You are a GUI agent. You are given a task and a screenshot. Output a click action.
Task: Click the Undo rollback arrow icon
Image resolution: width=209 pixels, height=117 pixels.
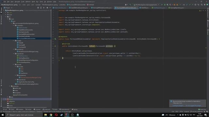(x=198, y=5)
